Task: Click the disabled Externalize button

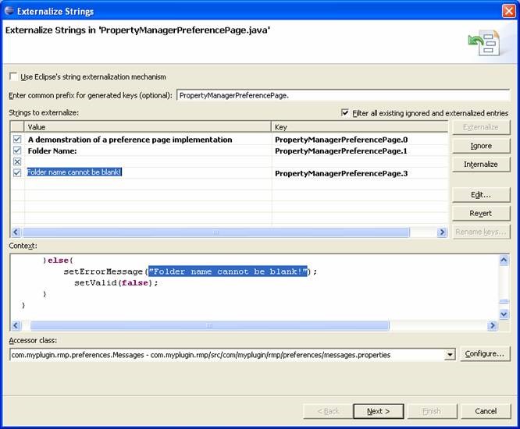Action: click(481, 127)
